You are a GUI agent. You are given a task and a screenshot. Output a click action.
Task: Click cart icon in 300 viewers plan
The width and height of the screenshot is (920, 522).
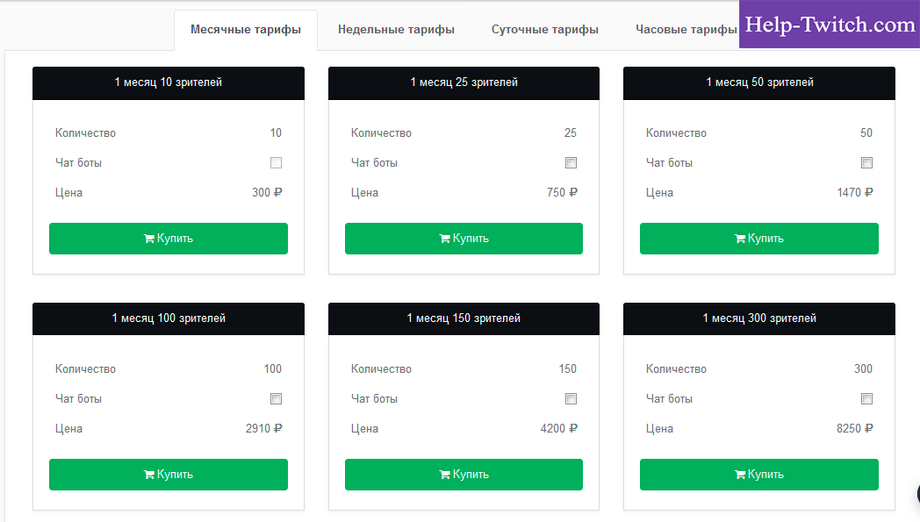click(x=740, y=475)
